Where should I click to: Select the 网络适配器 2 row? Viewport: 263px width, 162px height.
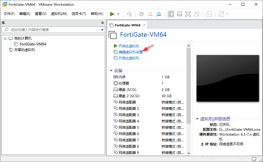[149, 109]
